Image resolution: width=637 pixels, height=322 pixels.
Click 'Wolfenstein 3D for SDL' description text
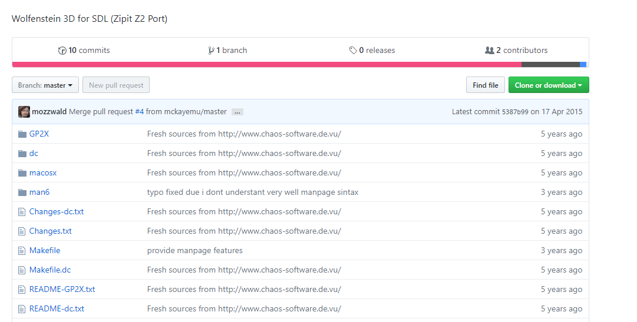coord(90,19)
